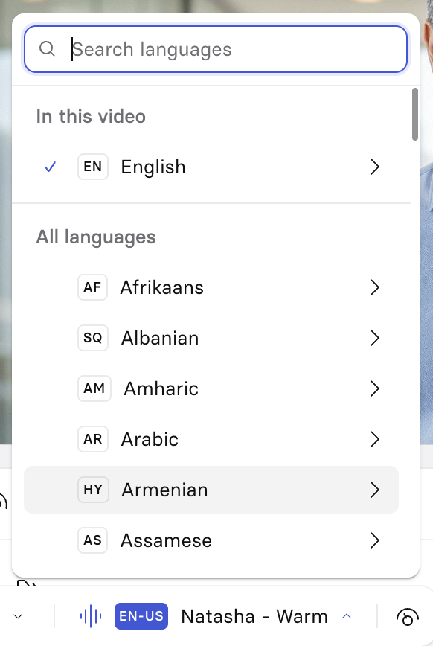The height and width of the screenshot is (646, 433).
Task: Focus the Search languages input field
Action: pyautogui.click(x=216, y=49)
